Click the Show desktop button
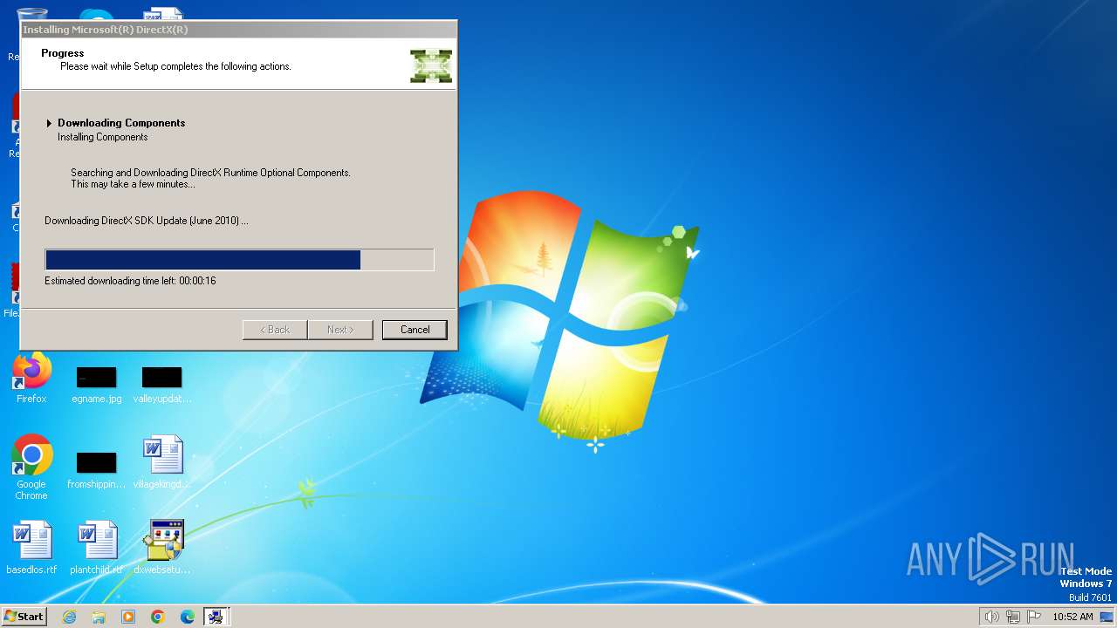 pyautogui.click(x=1107, y=617)
